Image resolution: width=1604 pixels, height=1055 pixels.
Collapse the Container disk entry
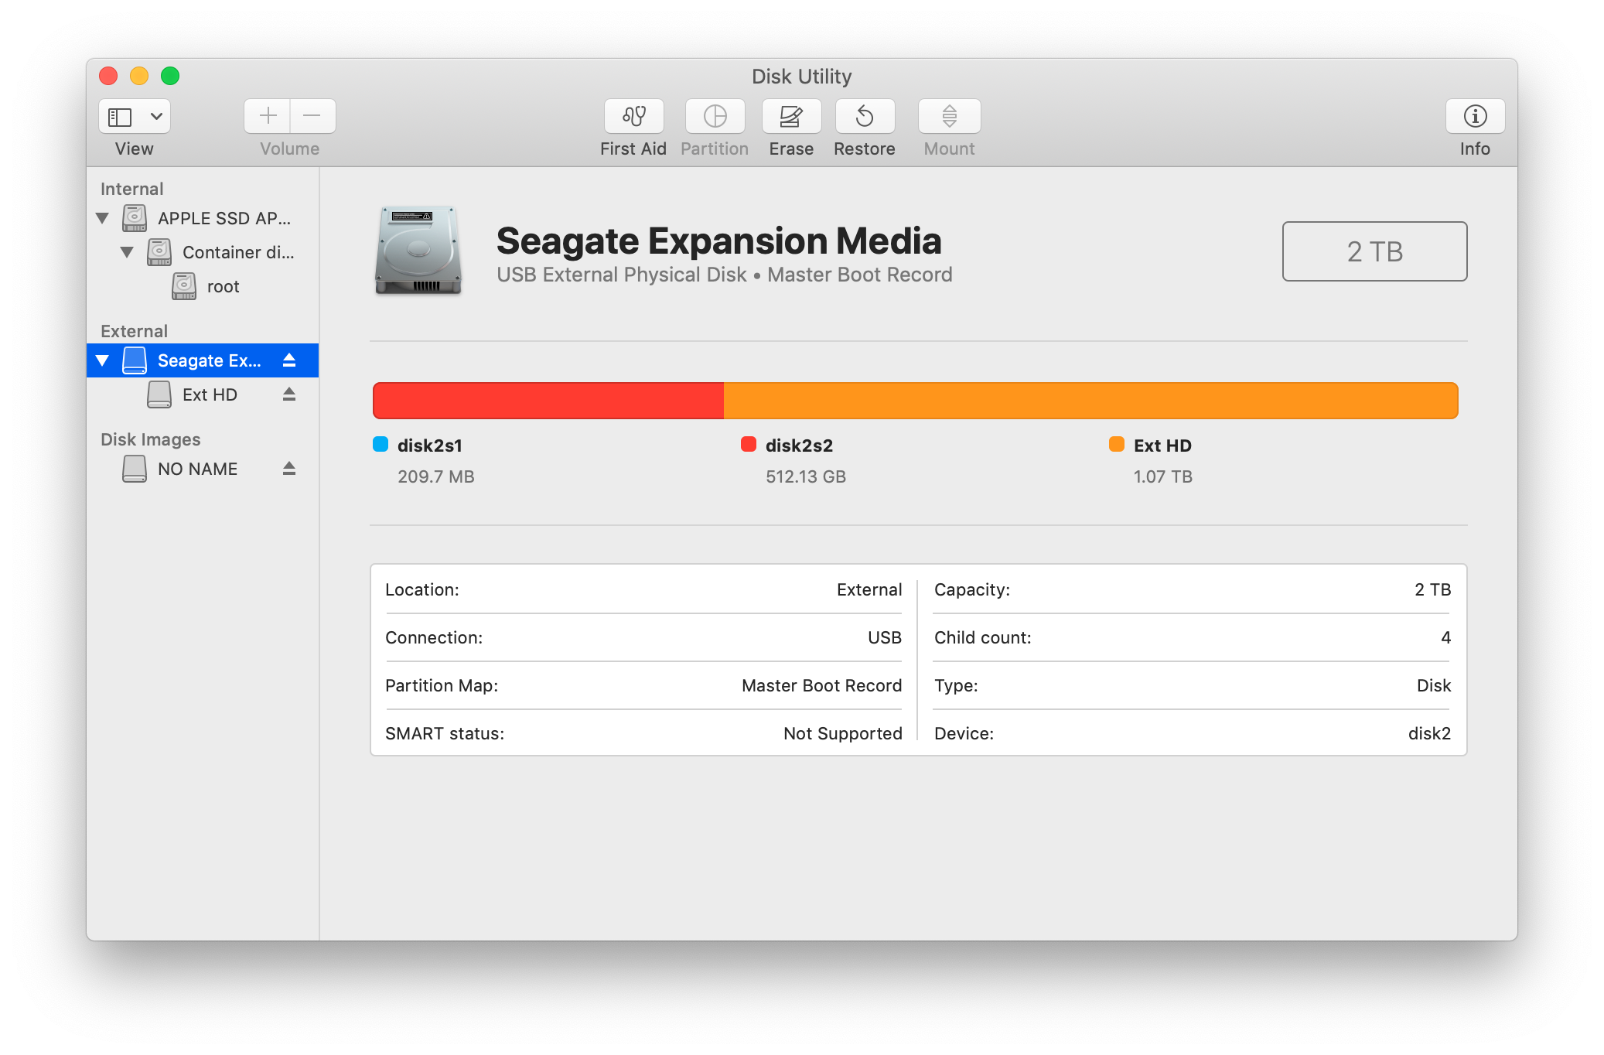click(x=127, y=252)
